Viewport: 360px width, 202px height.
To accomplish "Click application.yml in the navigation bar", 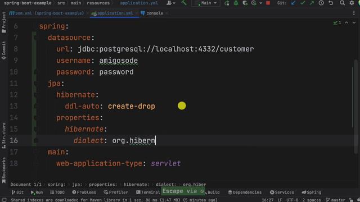I will [139, 3].
